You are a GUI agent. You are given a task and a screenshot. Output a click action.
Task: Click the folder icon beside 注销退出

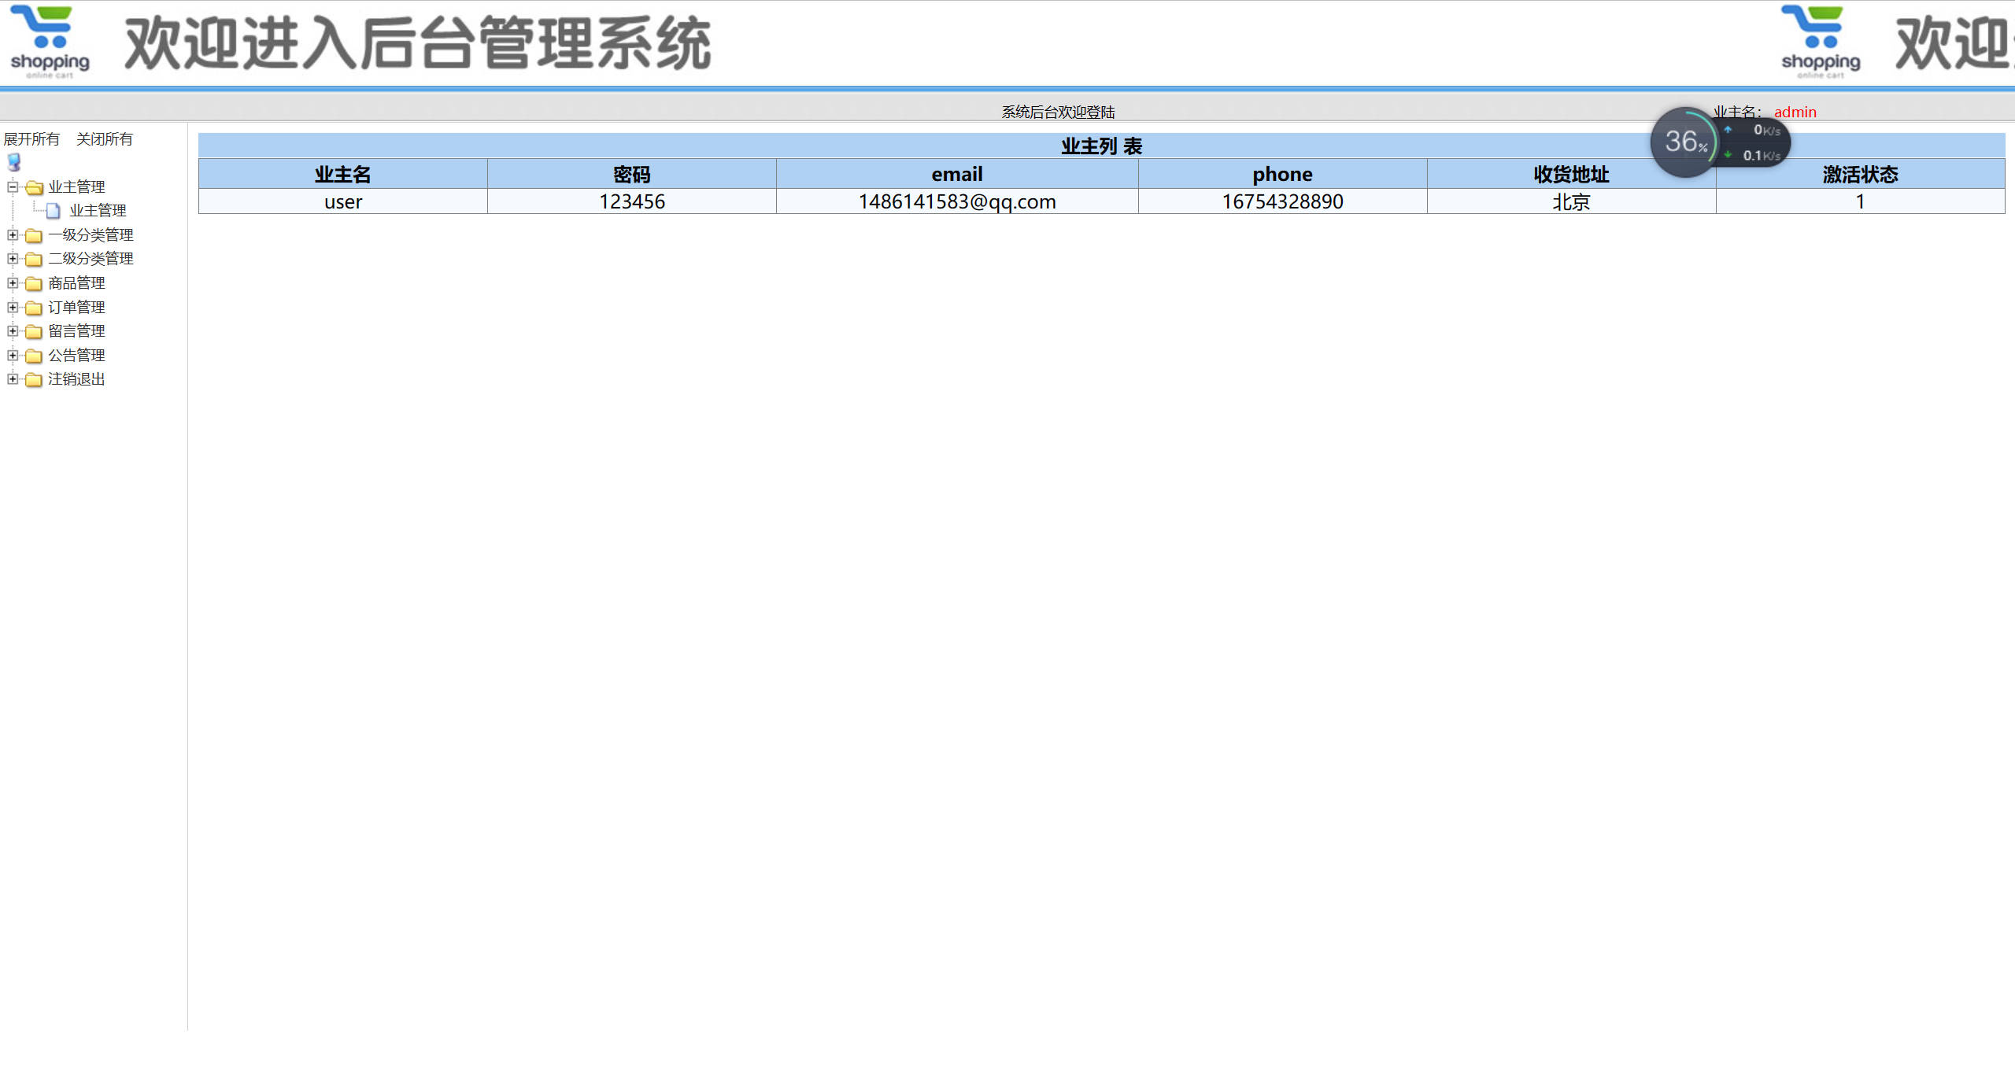point(33,379)
